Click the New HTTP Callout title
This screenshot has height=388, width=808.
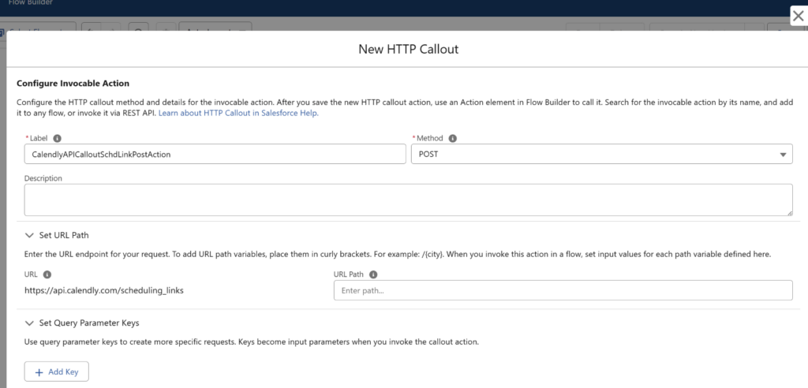tap(408, 49)
